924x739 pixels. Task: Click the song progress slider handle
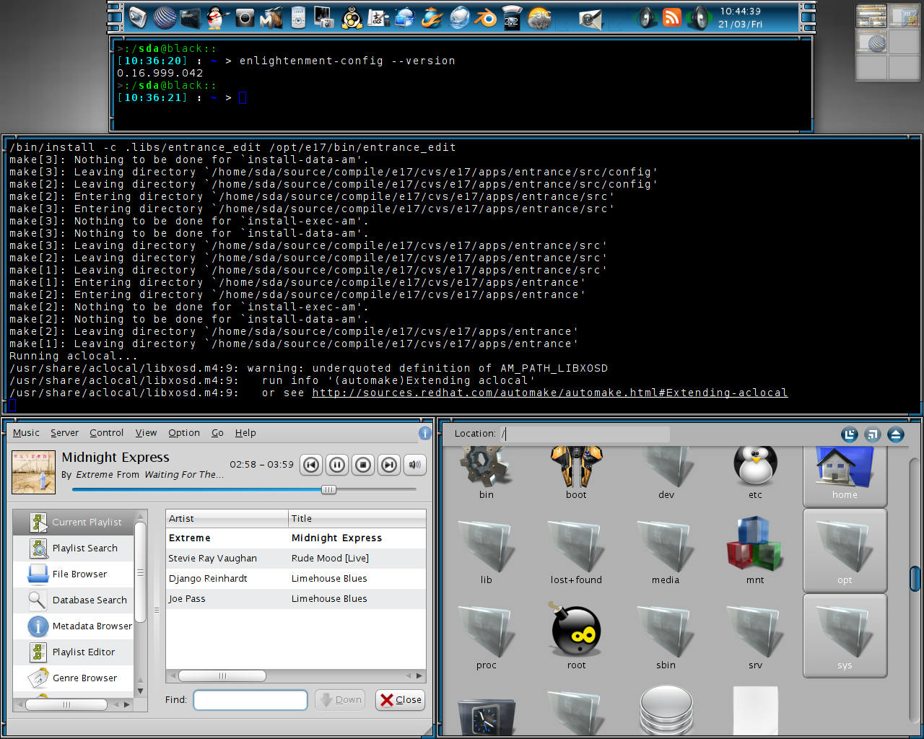coord(328,489)
